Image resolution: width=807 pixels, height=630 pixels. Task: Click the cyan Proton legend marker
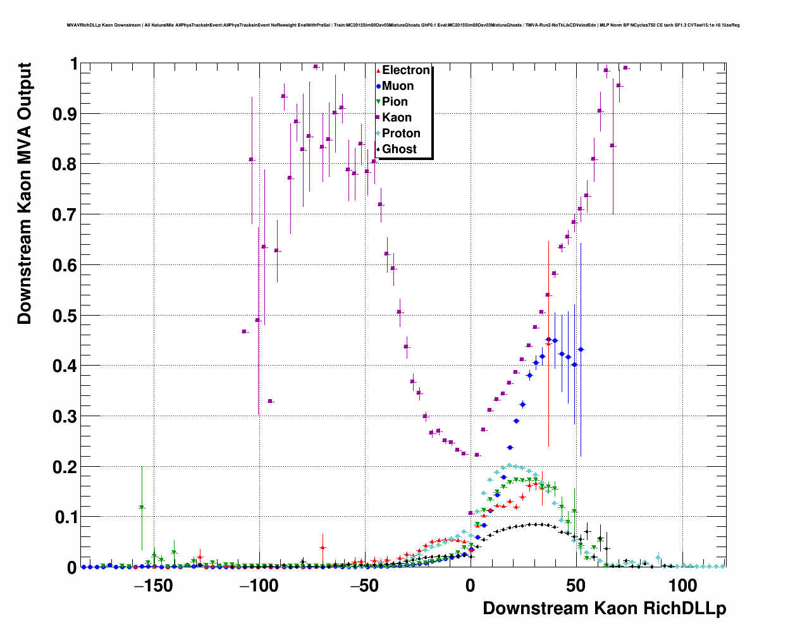pyautogui.click(x=378, y=133)
